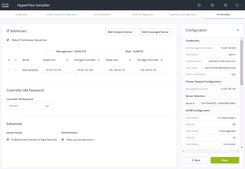Open the settings gear icon in header
The height and width of the screenshot is (169, 245).
[x=237, y=5]
